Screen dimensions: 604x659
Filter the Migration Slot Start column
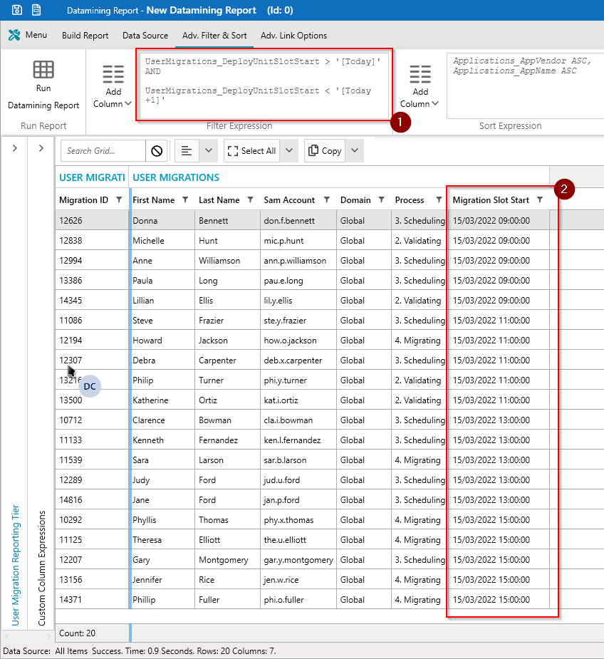[x=540, y=200]
